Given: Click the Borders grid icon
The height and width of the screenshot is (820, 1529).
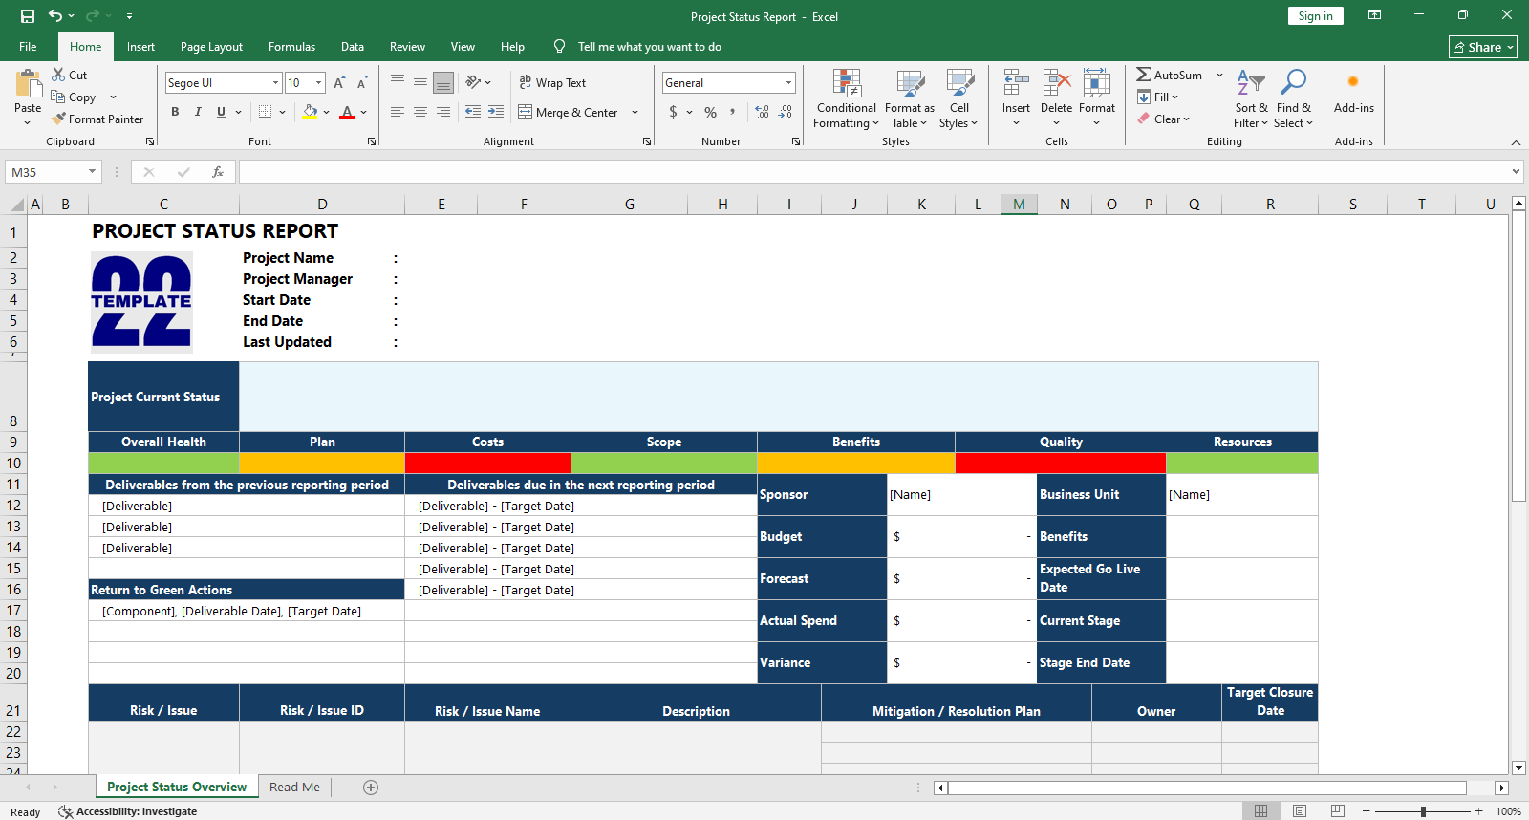Looking at the screenshot, I should click(x=266, y=112).
